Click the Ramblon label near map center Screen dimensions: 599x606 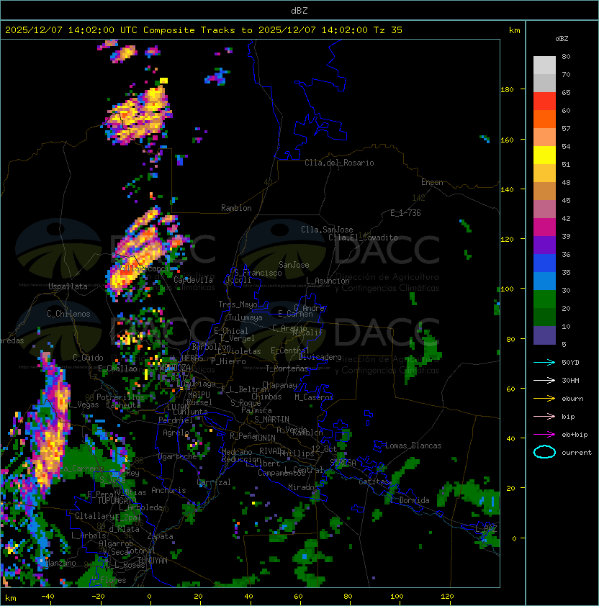(x=236, y=208)
